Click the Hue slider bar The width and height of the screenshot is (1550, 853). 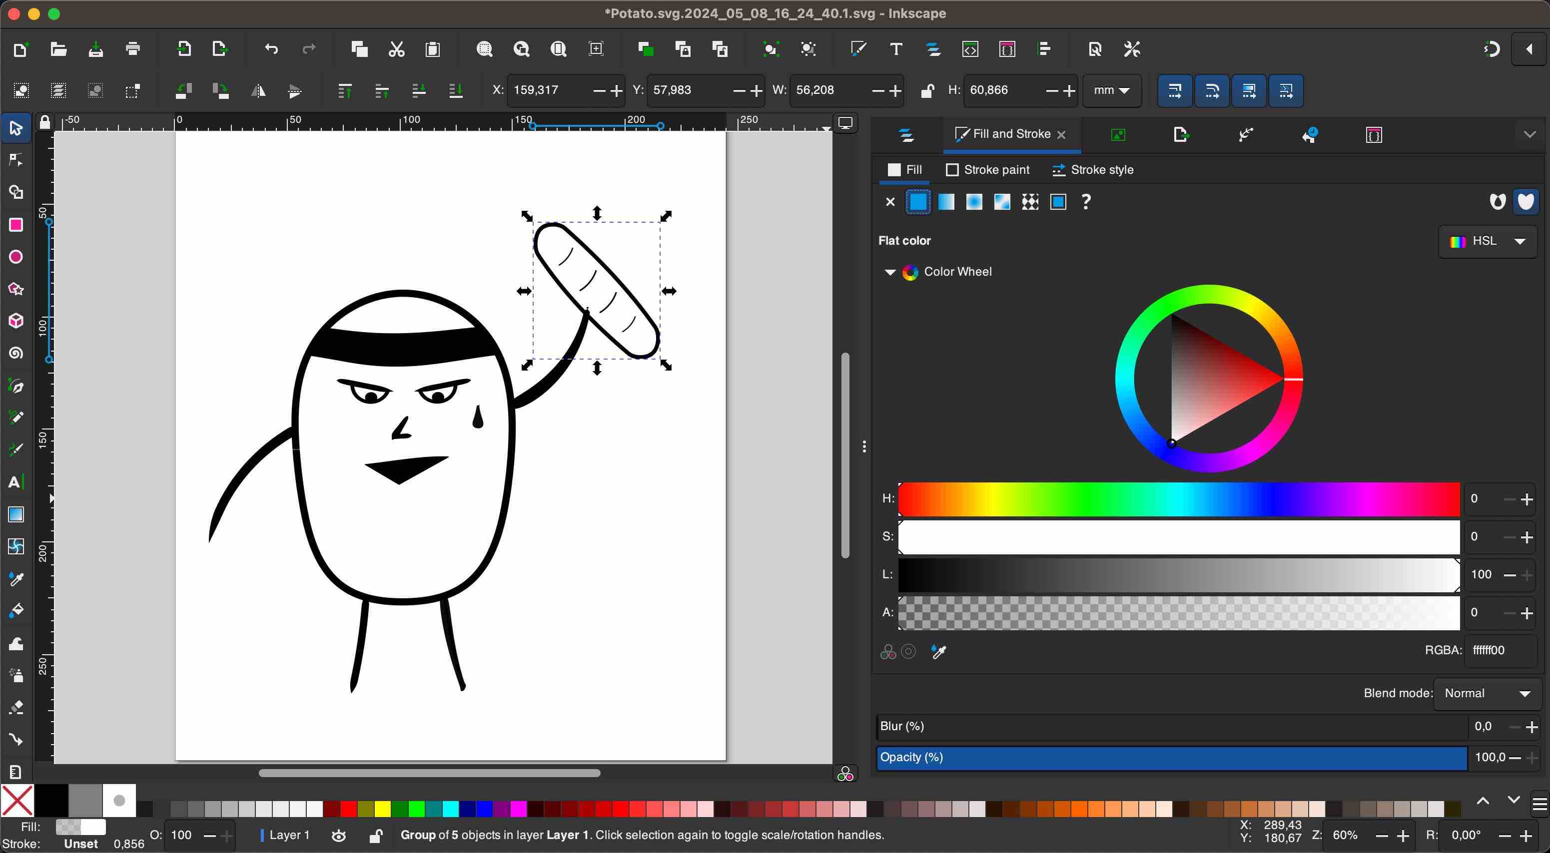coord(1179,499)
